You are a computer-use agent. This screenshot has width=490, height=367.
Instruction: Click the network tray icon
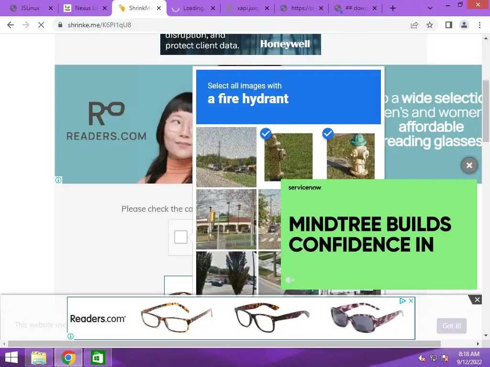(434, 358)
